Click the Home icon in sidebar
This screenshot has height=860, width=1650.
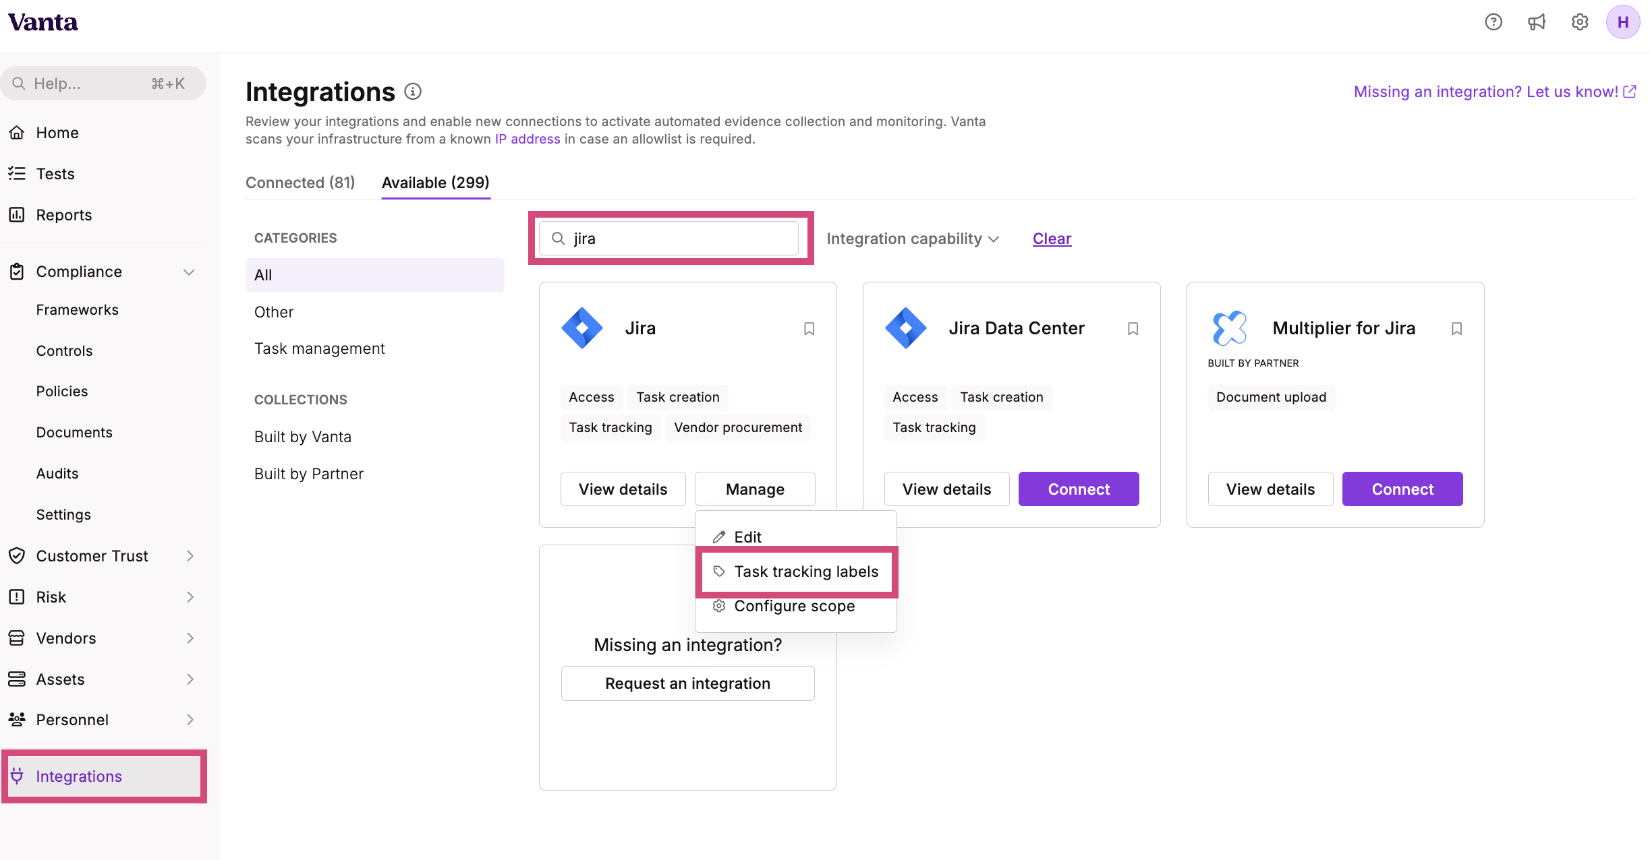pos(17,133)
